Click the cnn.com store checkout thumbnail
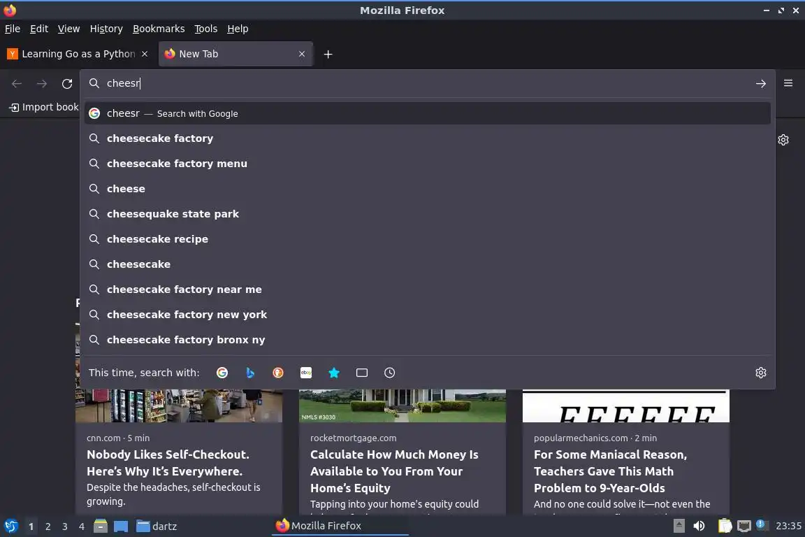Image resolution: width=805 pixels, height=537 pixels. click(179, 406)
